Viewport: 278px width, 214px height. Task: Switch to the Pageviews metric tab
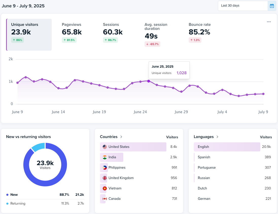72,33
